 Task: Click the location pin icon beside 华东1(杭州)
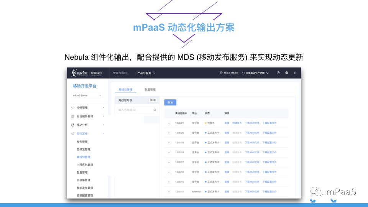tap(221, 73)
